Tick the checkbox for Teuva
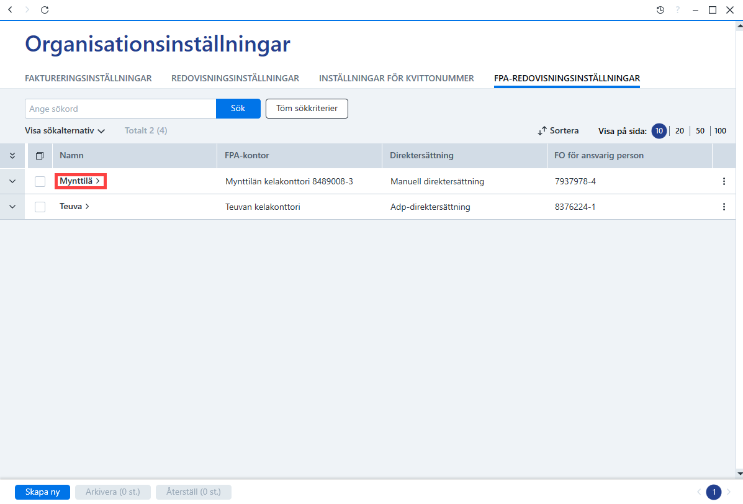The width and height of the screenshot is (743, 504). click(x=40, y=207)
